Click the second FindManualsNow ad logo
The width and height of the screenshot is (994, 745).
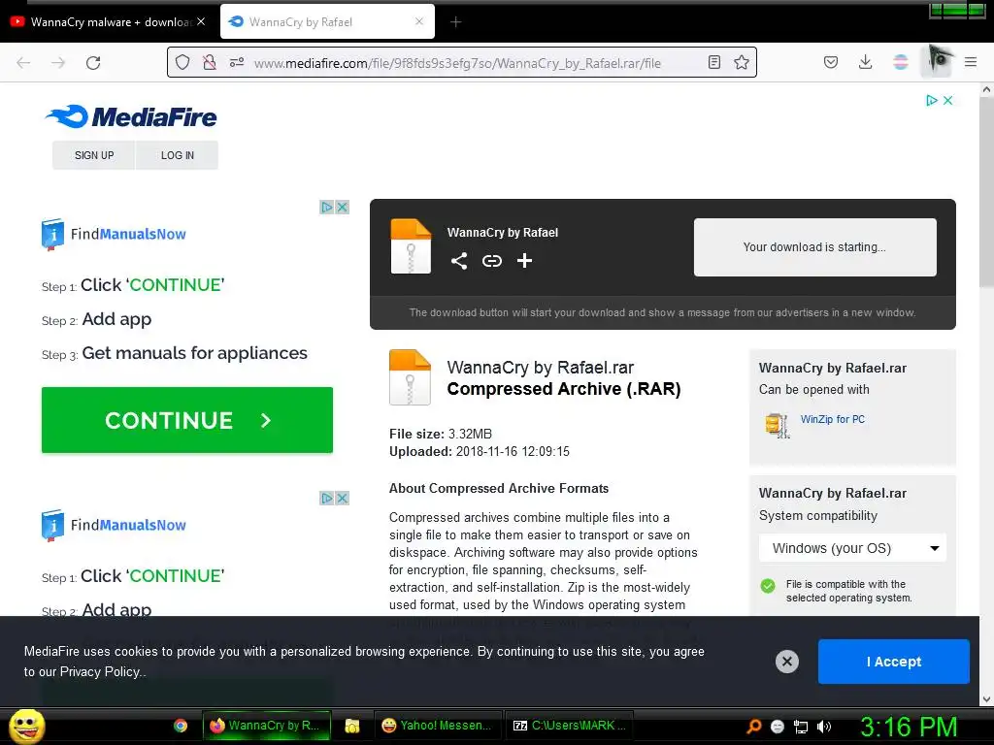[115, 525]
